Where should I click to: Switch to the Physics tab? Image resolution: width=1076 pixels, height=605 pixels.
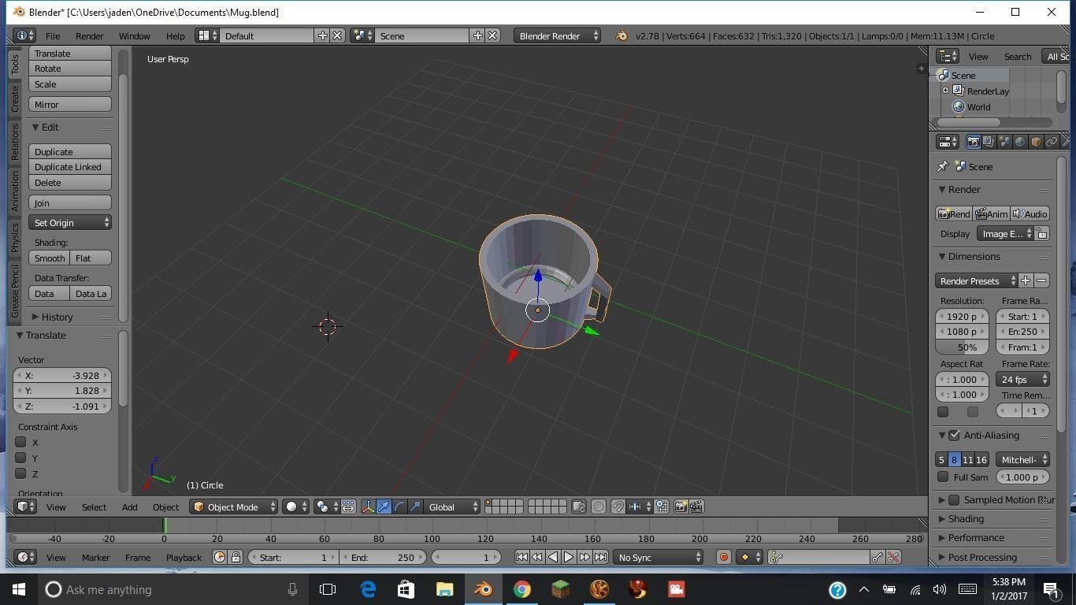pos(14,237)
